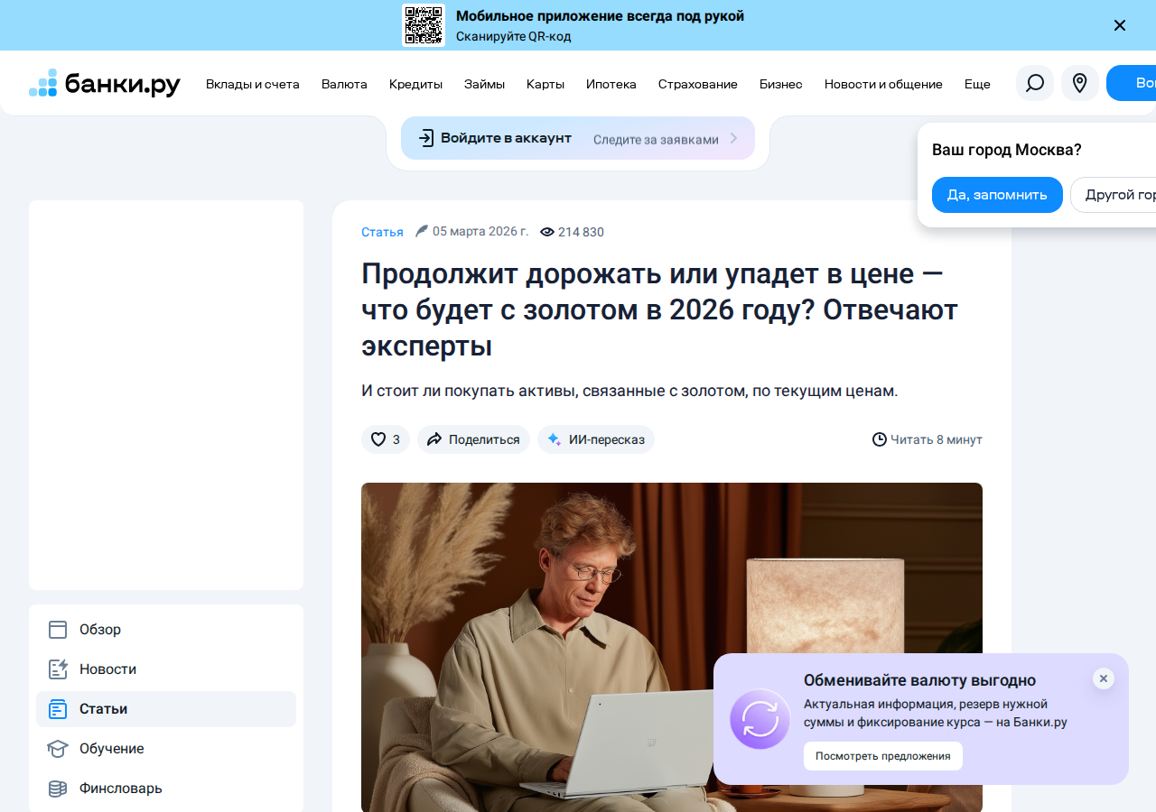
Task: Click the Банки.ру logo
Action: [x=105, y=83]
